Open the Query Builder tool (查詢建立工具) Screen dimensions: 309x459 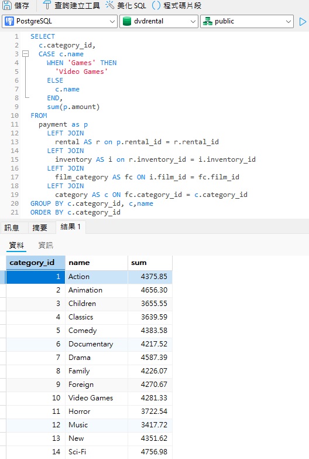click(71, 5)
